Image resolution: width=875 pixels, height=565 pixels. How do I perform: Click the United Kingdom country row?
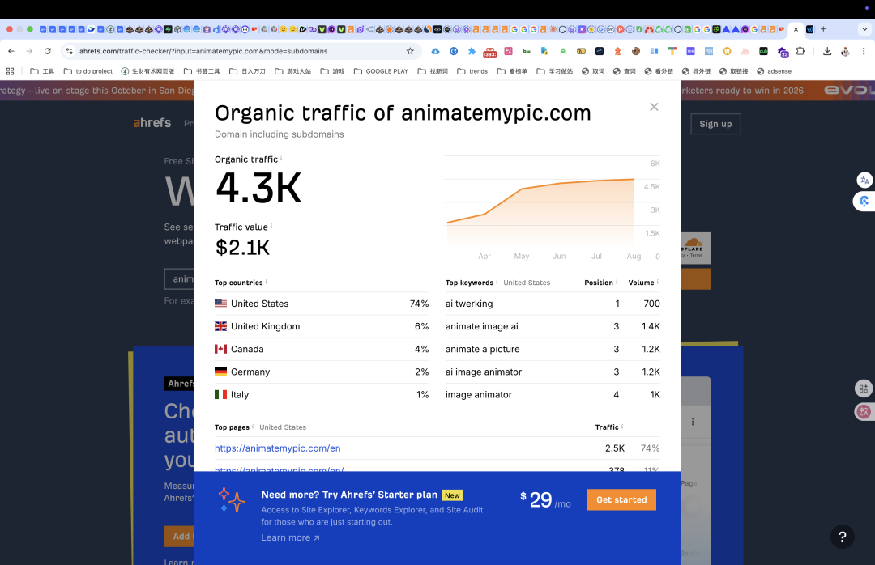click(322, 326)
